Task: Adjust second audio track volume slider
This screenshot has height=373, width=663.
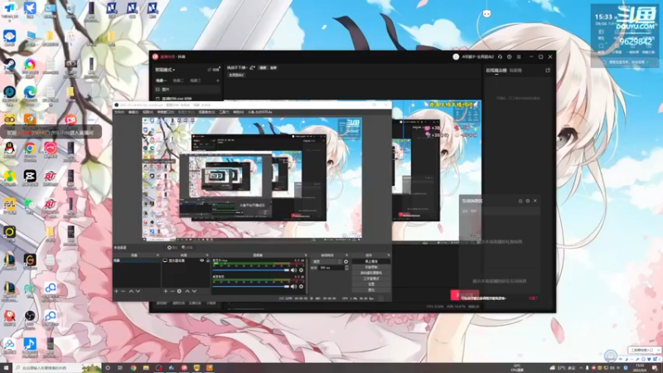Action: pyautogui.click(x=251, y=286)
